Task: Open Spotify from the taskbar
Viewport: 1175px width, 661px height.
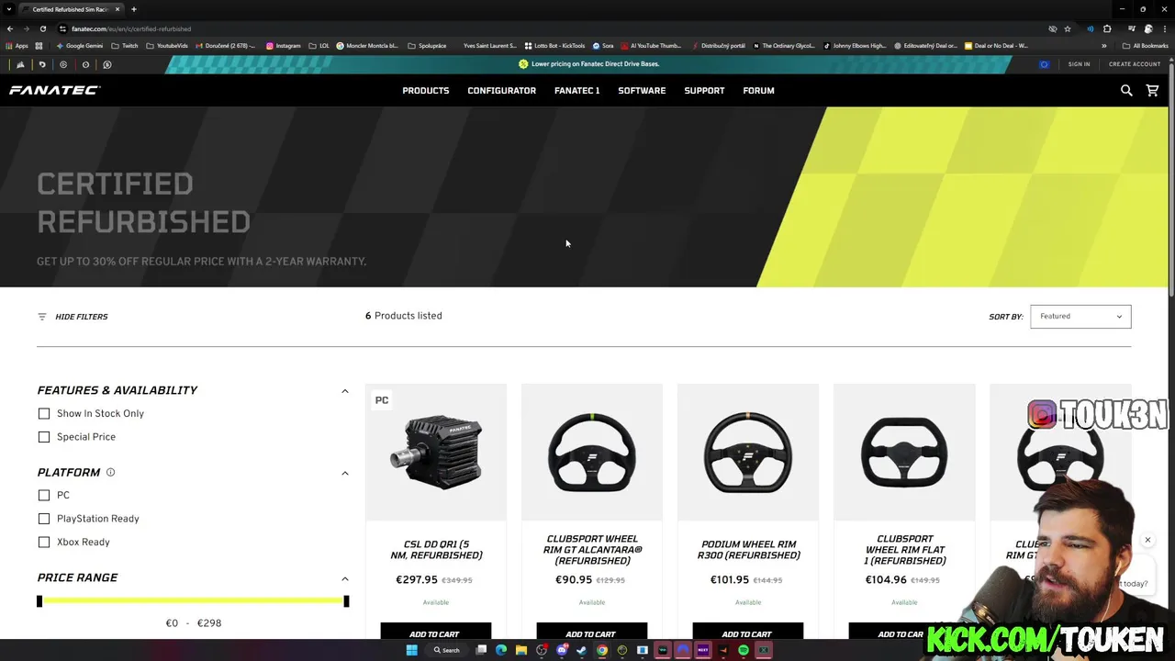Action: tap(744, 650)
